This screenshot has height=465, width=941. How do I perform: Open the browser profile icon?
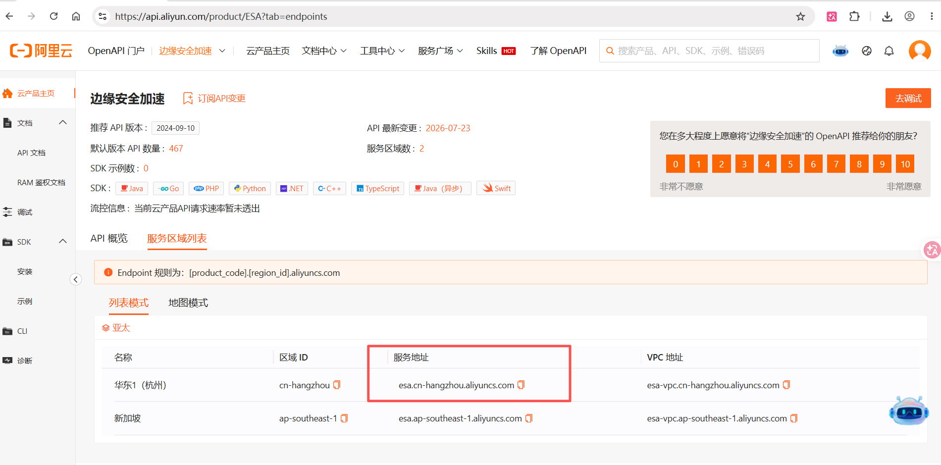(909, 16)
